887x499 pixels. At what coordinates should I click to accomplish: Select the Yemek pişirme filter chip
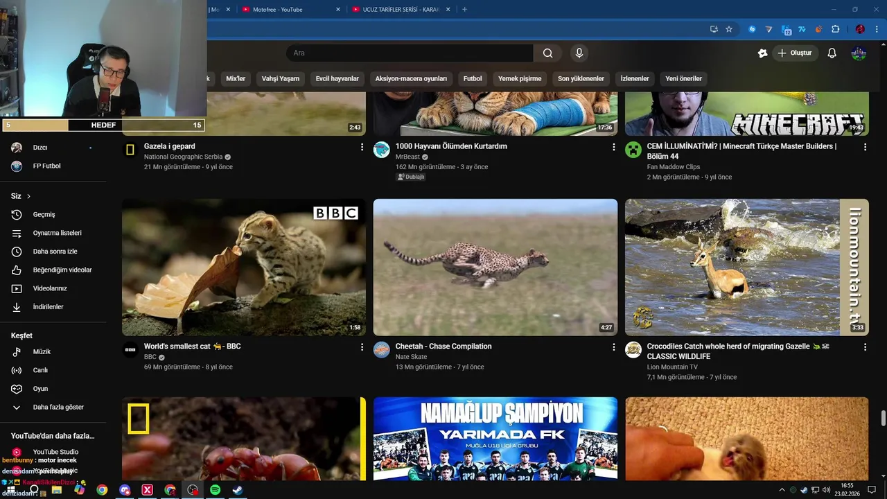pos(520,78)
